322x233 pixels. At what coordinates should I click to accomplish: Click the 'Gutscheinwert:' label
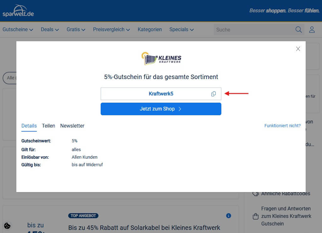tap(36, 141)
